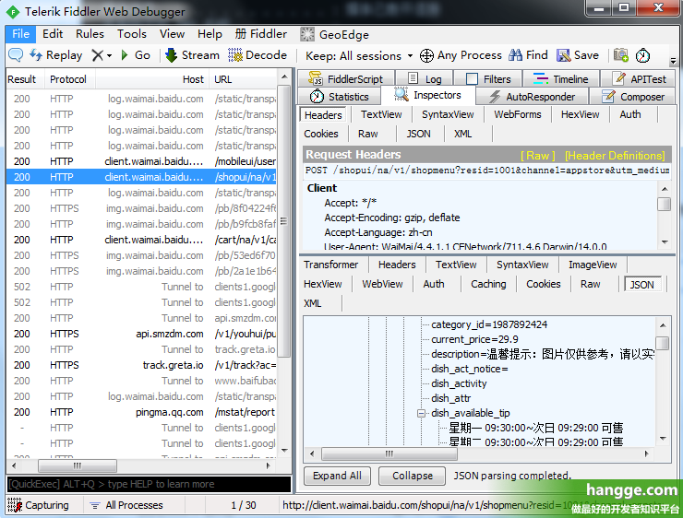The width and height of the screenshot is (683, 518).
Task: Click Any Process target picker
Action: pos(461,55)
